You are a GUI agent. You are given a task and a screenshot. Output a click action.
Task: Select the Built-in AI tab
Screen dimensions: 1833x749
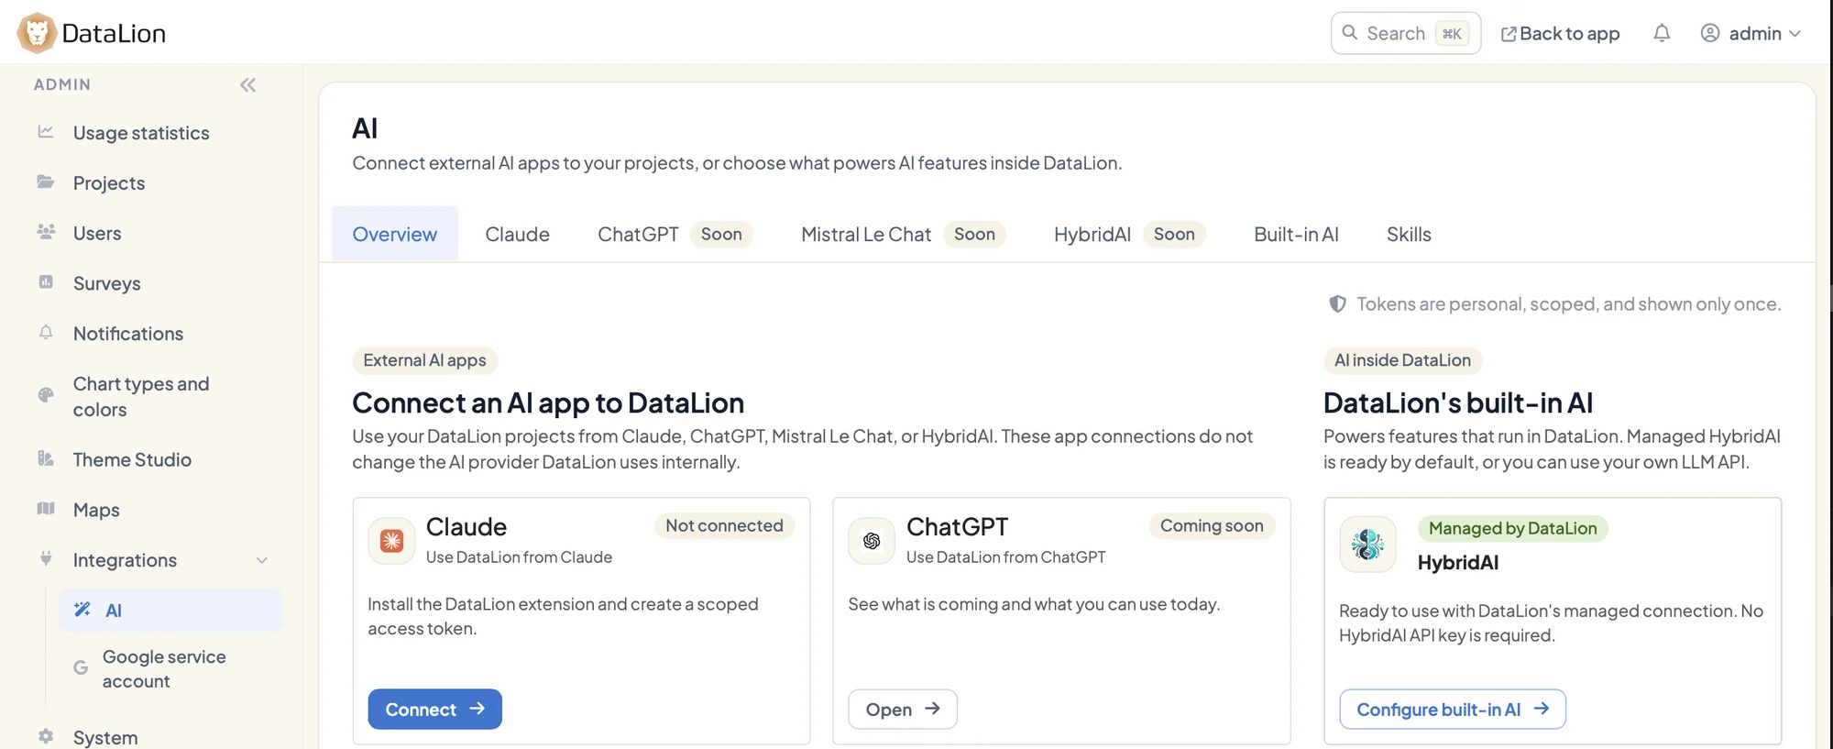pos(1296,234)
